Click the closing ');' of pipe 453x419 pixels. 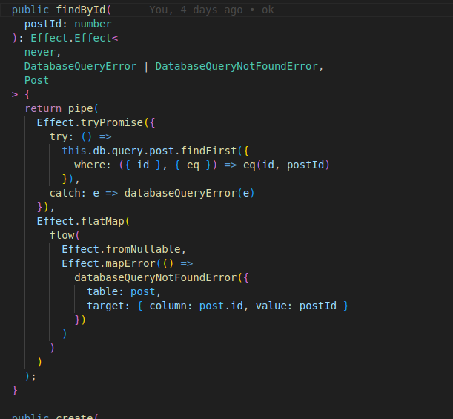(x=30, y=377)
